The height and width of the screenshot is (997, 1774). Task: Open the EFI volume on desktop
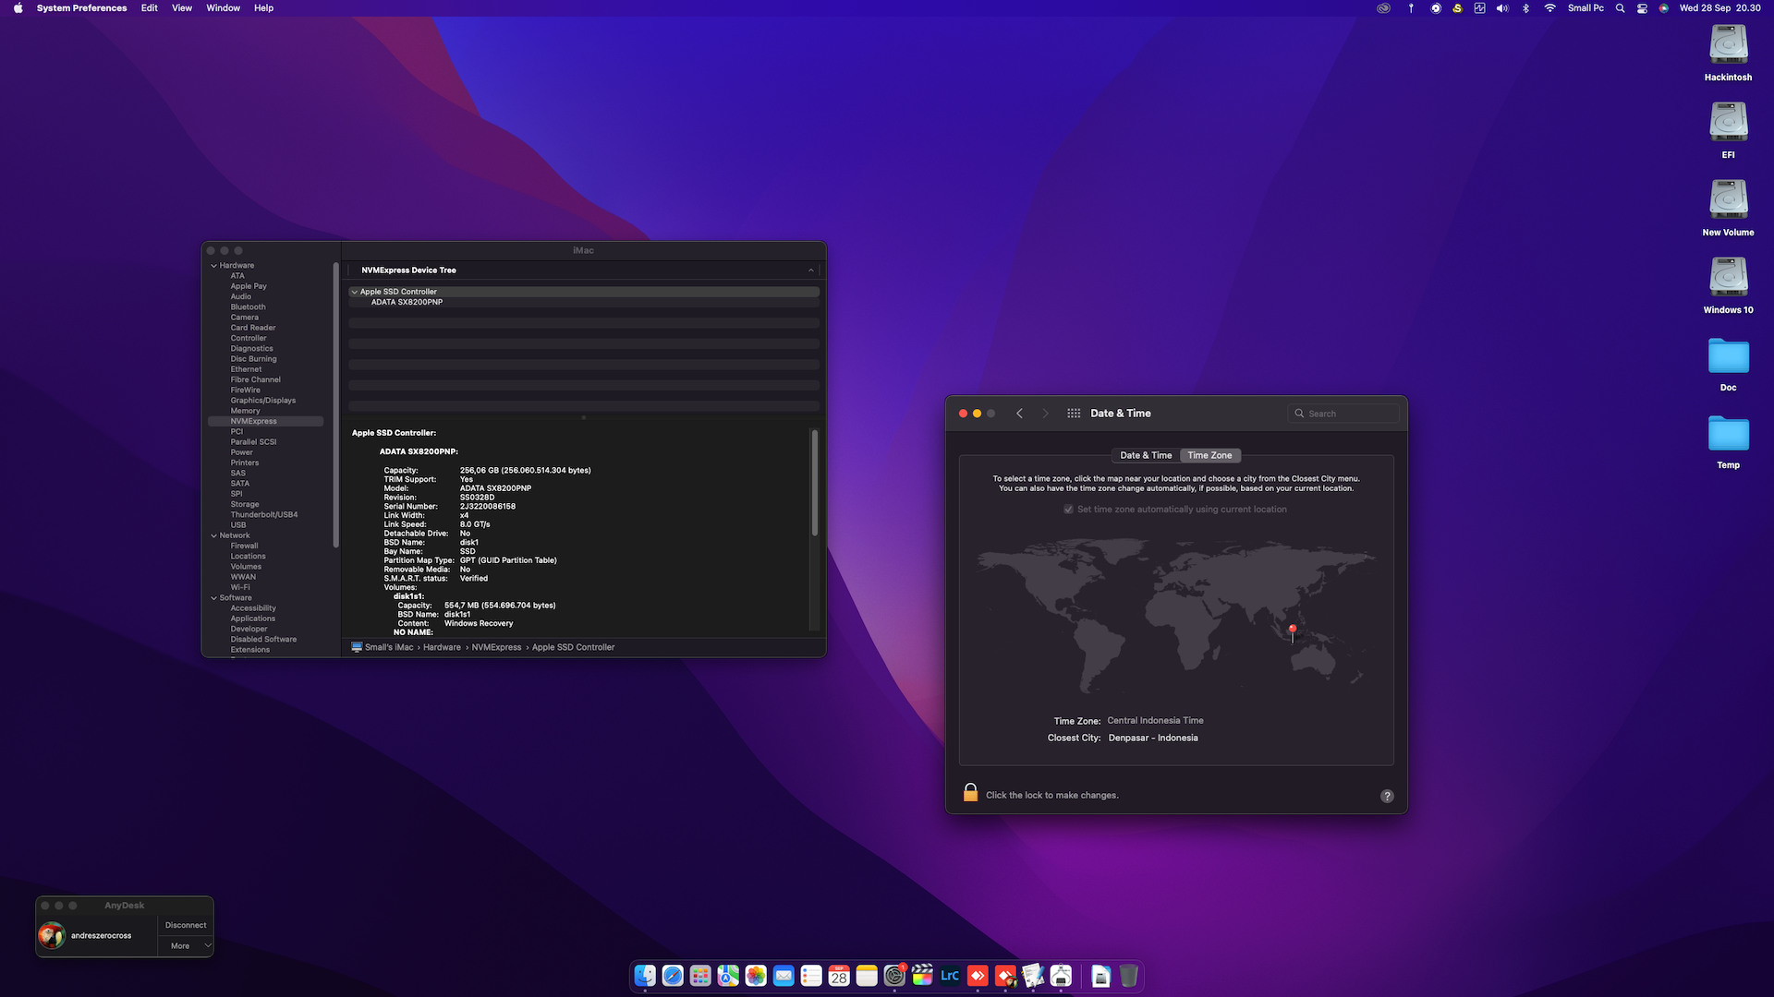1728,130
